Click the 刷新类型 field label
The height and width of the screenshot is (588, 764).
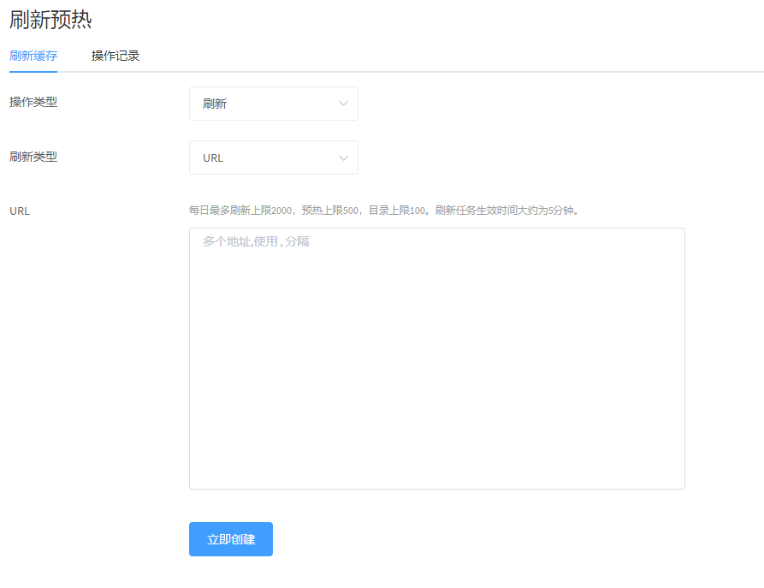point(33,157)
